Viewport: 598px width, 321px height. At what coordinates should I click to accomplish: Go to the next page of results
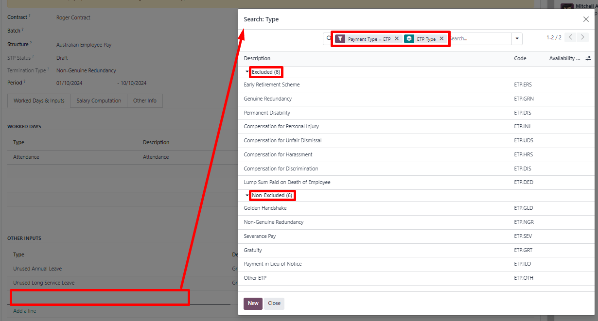click(x=582, y=37)
